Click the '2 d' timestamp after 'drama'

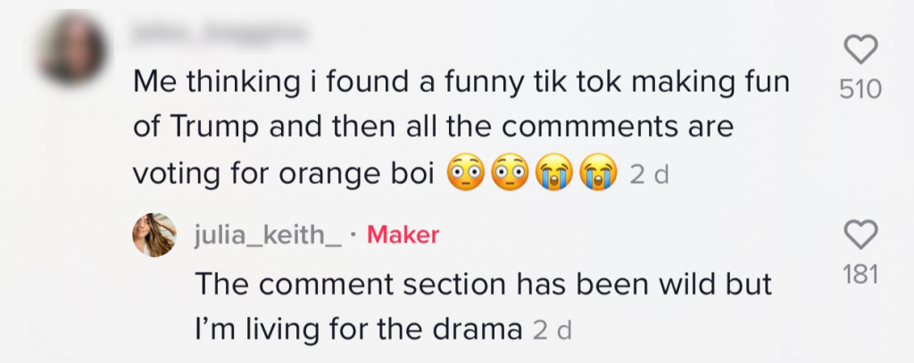(552, 331)
